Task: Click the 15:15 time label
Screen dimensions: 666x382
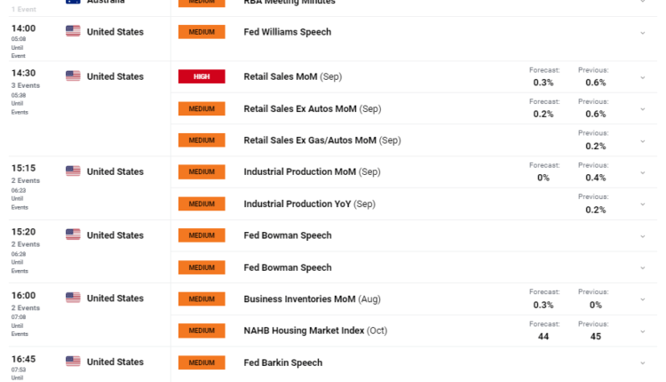Action: [x=23, y=168]
